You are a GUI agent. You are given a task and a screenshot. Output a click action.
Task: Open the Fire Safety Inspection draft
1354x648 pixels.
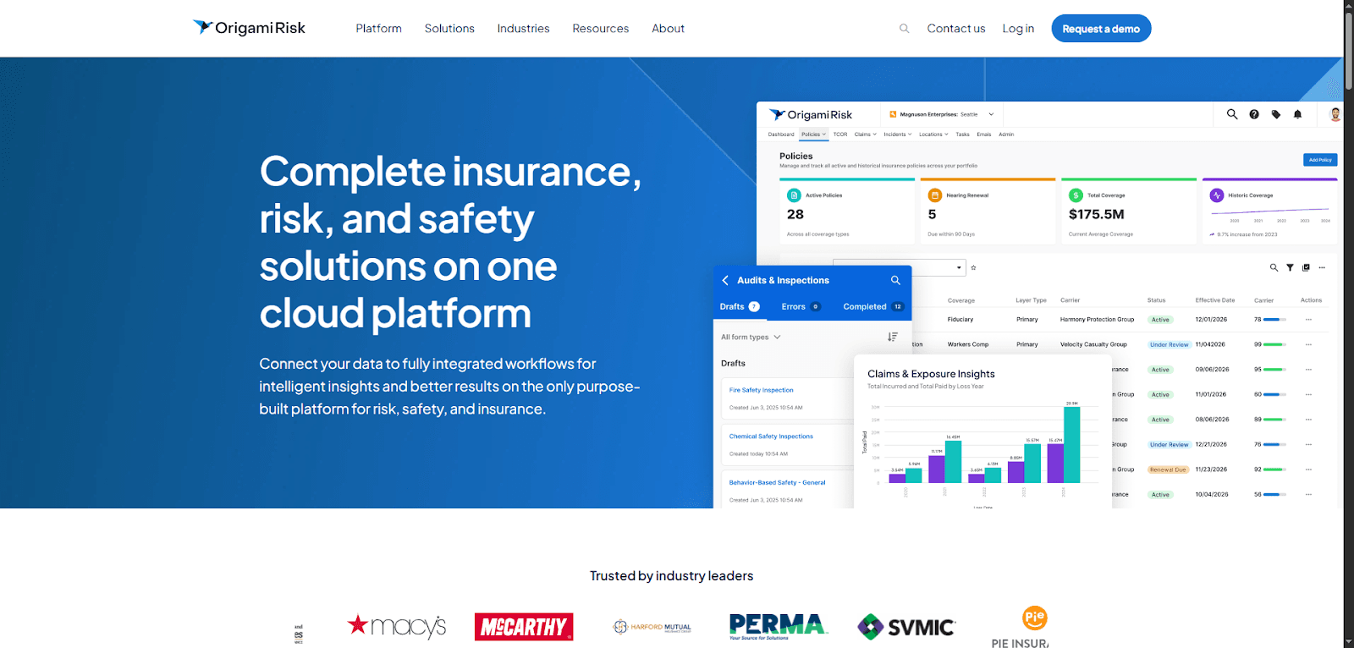click(762, 390)
